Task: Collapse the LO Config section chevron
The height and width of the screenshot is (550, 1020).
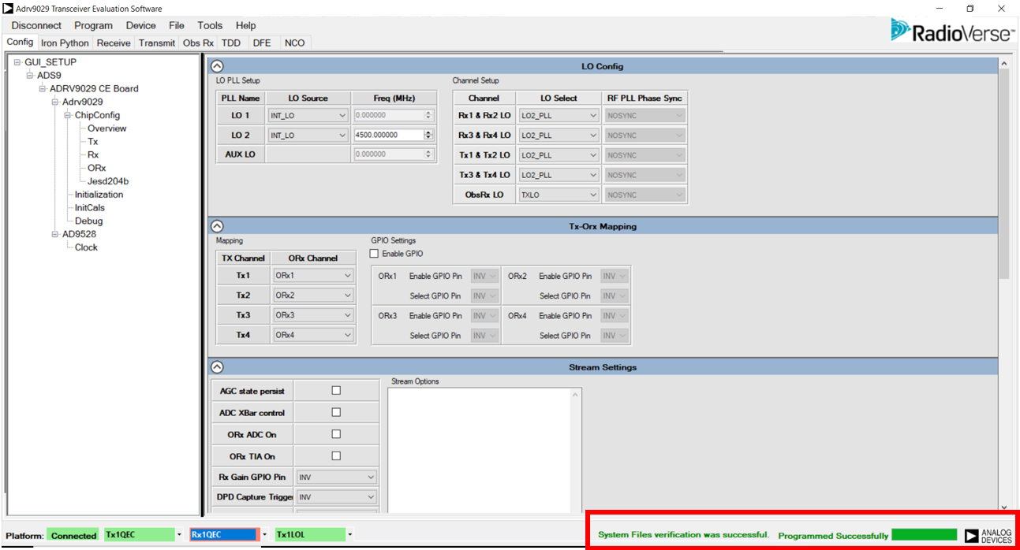Action: [x=218, y=67]
